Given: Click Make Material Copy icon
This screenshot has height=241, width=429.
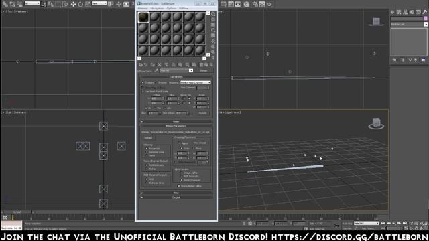Looking at the screenshot, I should click(x=166, y=65).
